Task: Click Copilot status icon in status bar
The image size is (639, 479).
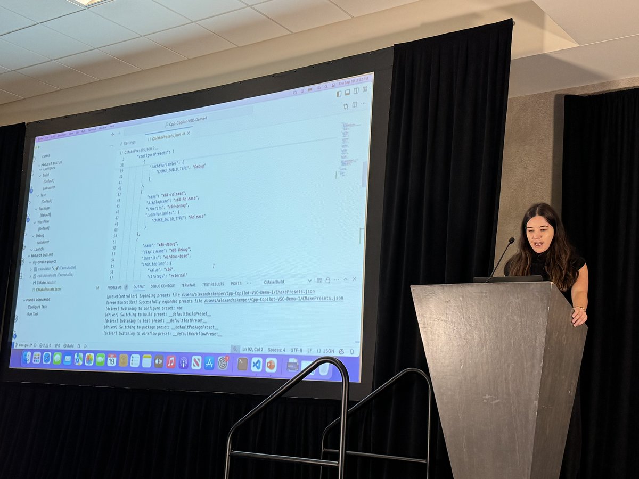Action: click(342, 351)
